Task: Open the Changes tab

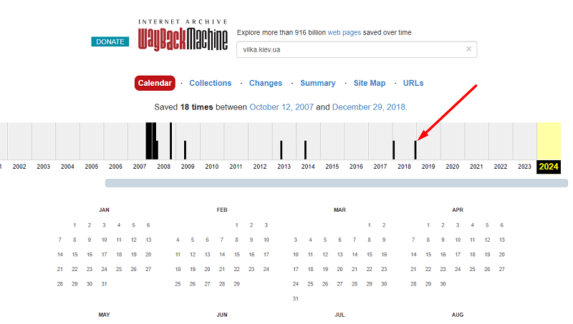Action: pyautogui.click(x=265, y=83)
